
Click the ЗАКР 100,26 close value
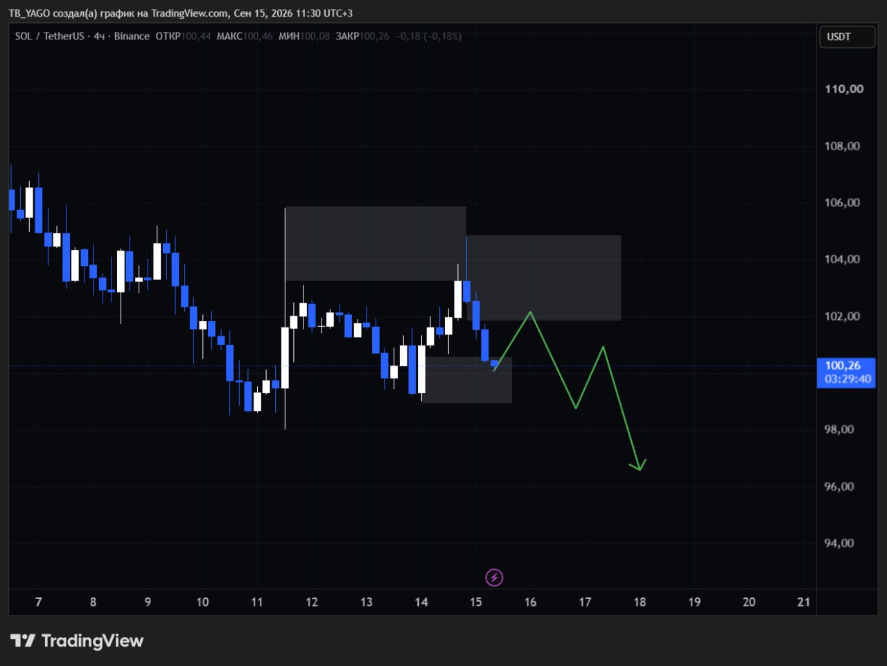click(x=362, y=36)
